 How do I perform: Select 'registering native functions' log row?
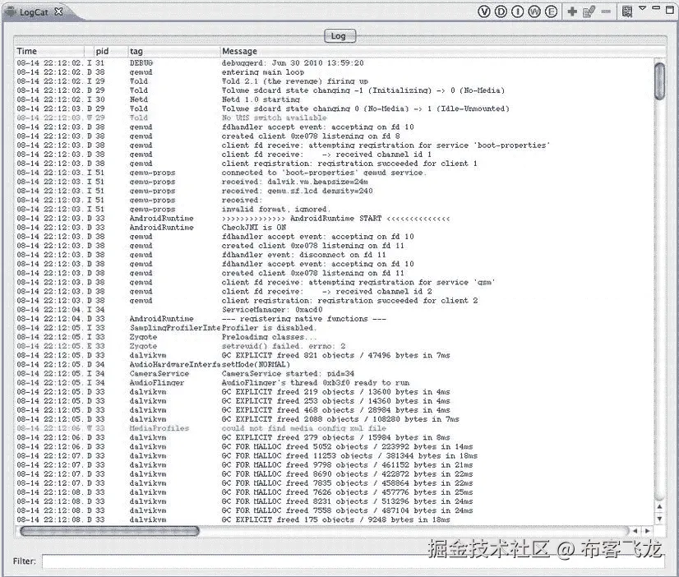point(334,319)
